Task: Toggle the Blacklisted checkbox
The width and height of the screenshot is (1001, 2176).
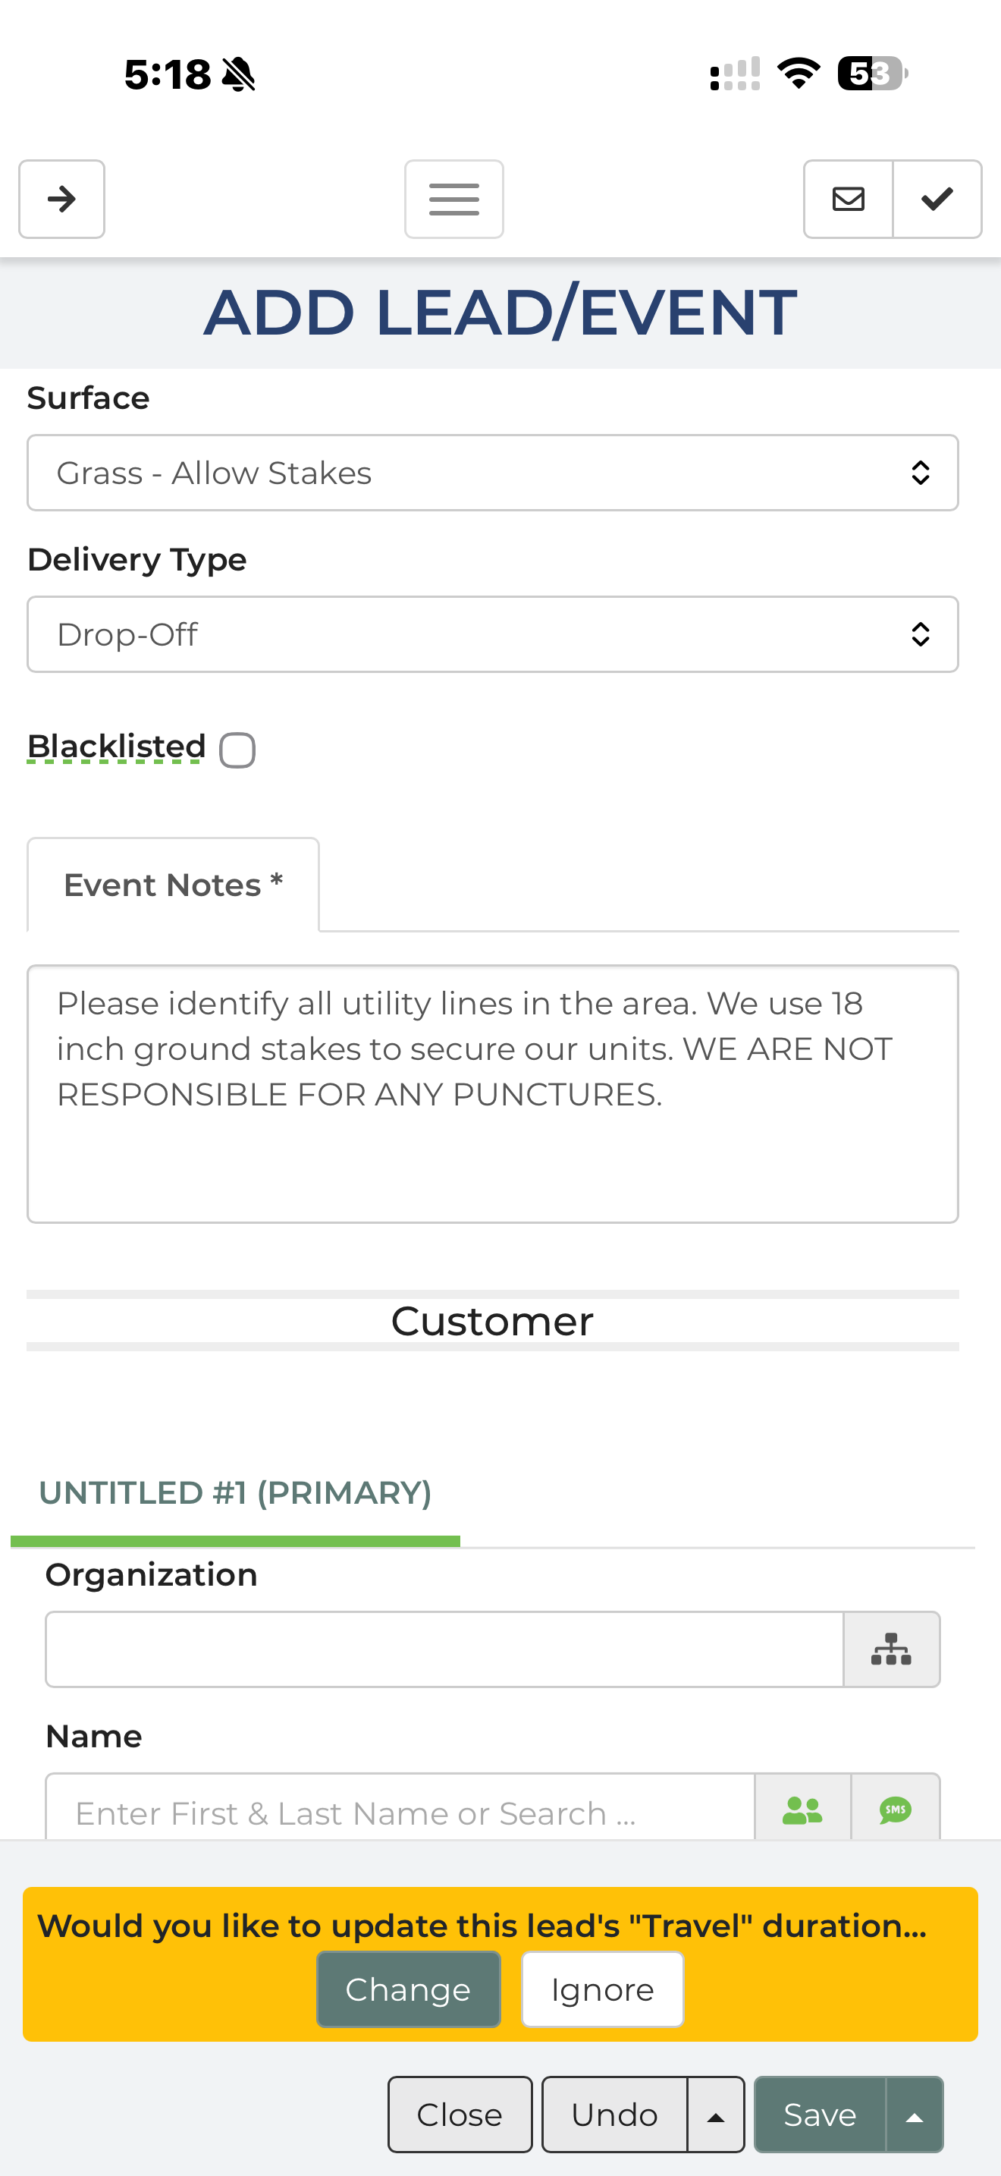Action: point(237,750)
